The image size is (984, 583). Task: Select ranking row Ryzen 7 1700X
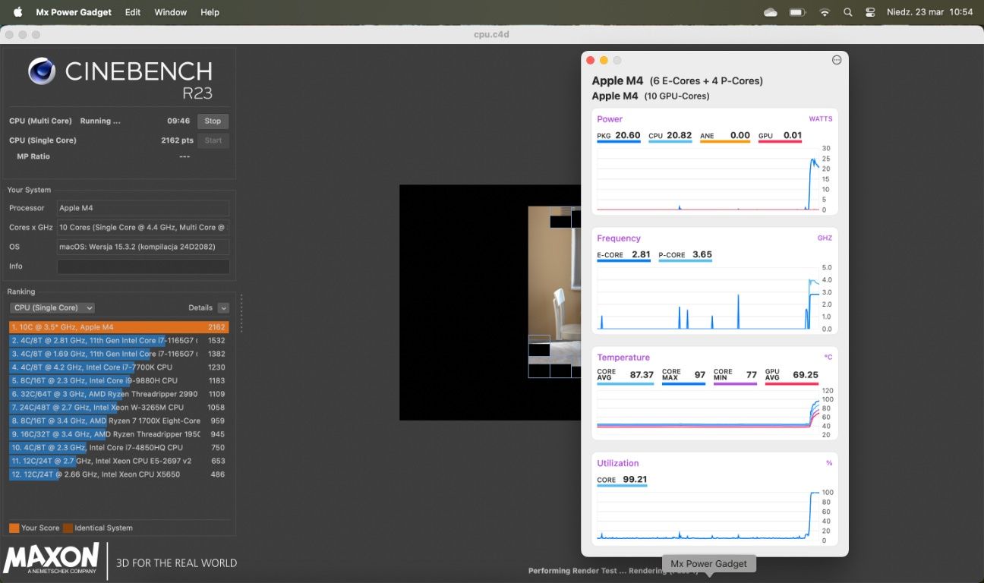[x=119, y=421]
